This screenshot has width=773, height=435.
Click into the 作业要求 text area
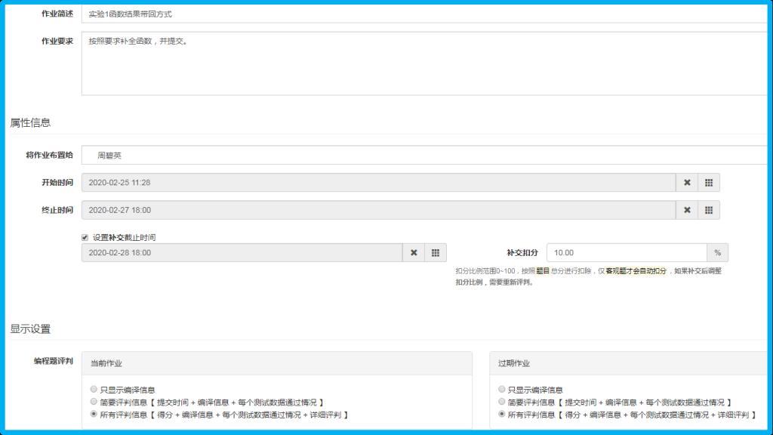click(x=423, y=63)
